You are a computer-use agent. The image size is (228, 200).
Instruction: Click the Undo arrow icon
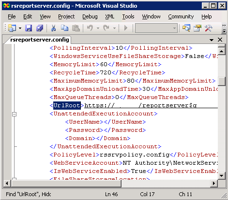coord(90,28)
